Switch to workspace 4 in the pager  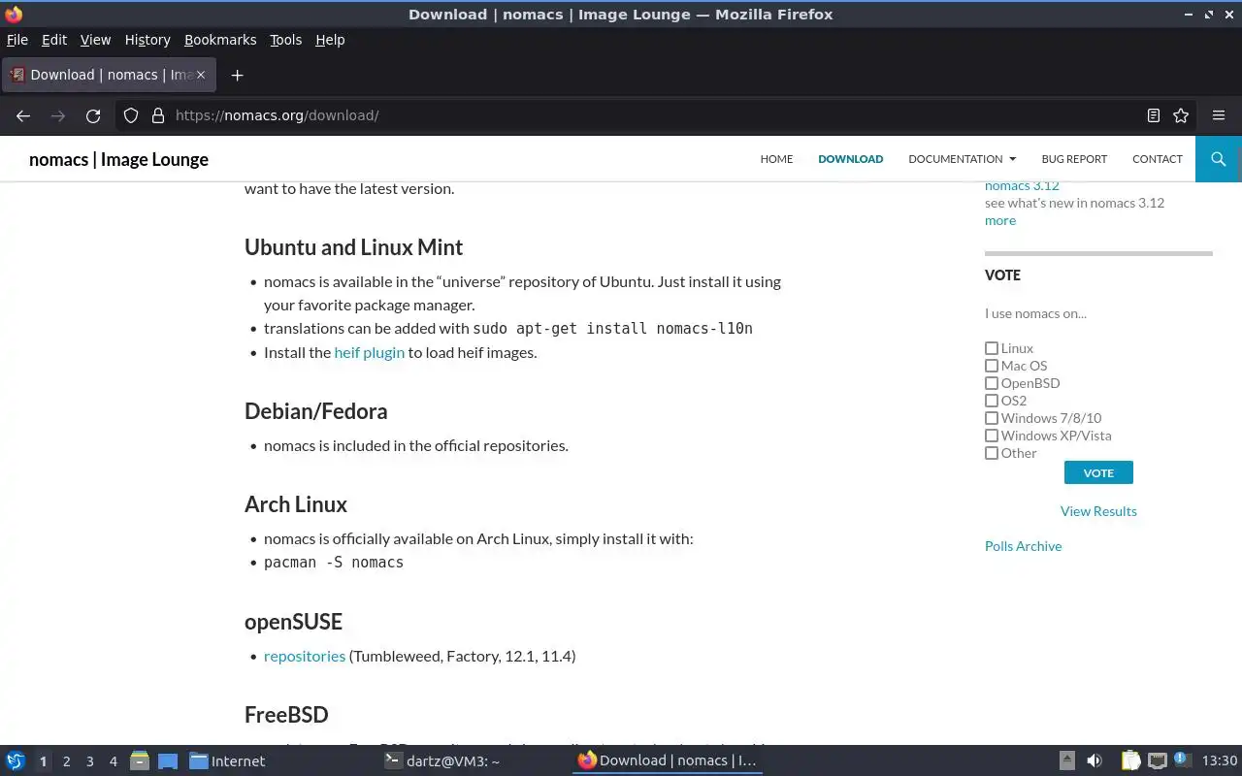tap(114, 761)
